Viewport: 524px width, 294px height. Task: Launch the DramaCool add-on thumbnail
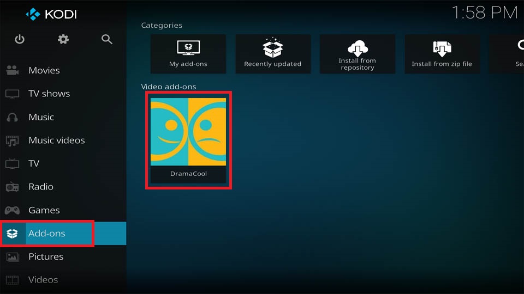coord(188,132)
